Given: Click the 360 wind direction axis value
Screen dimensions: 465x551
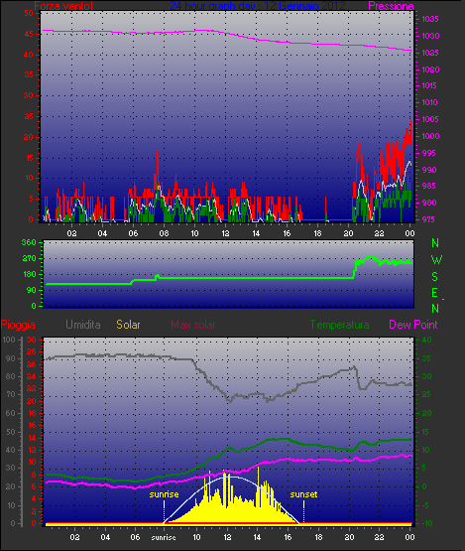Looking at the screenshot, I should pos(29,242).
